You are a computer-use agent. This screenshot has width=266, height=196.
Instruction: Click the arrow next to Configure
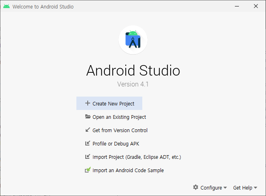click(225, 188)
